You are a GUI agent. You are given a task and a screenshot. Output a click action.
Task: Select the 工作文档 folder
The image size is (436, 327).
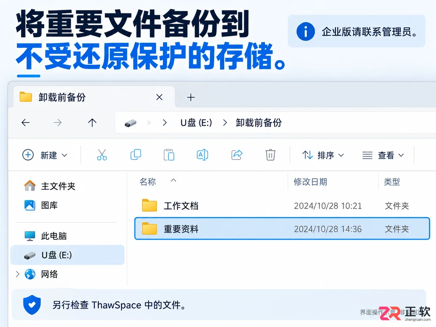tap(282, 206)
